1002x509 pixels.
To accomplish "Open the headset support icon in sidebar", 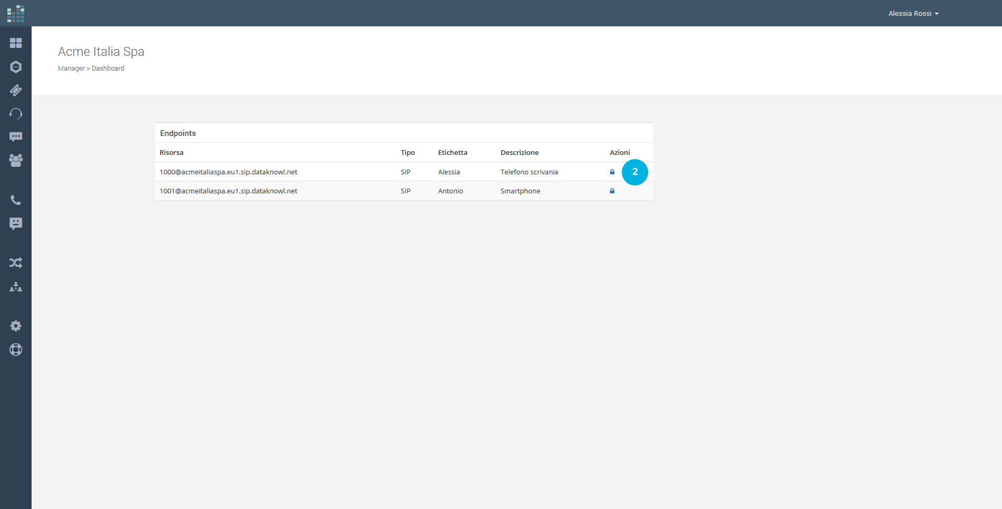I will tap(16, 114).
